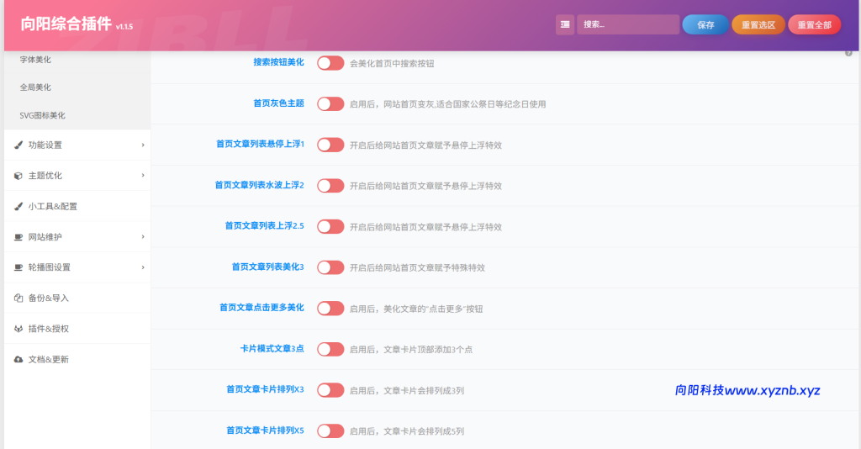Click the 首页灰色主题 setting label
This screenshot has width=861, height=449.
coord(278,103)
